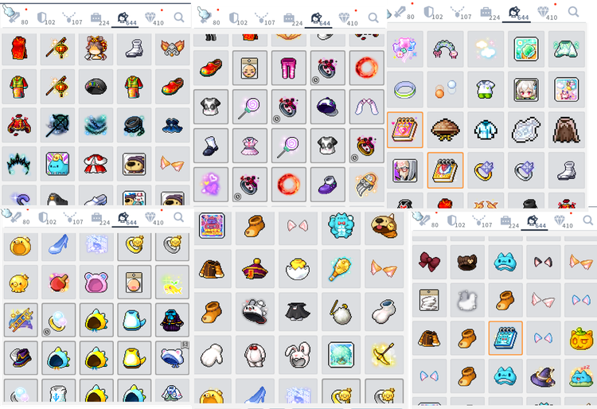Select the pink striped pants item
The height and width of the screenshot is (409, 597).
tap(288, 68)
